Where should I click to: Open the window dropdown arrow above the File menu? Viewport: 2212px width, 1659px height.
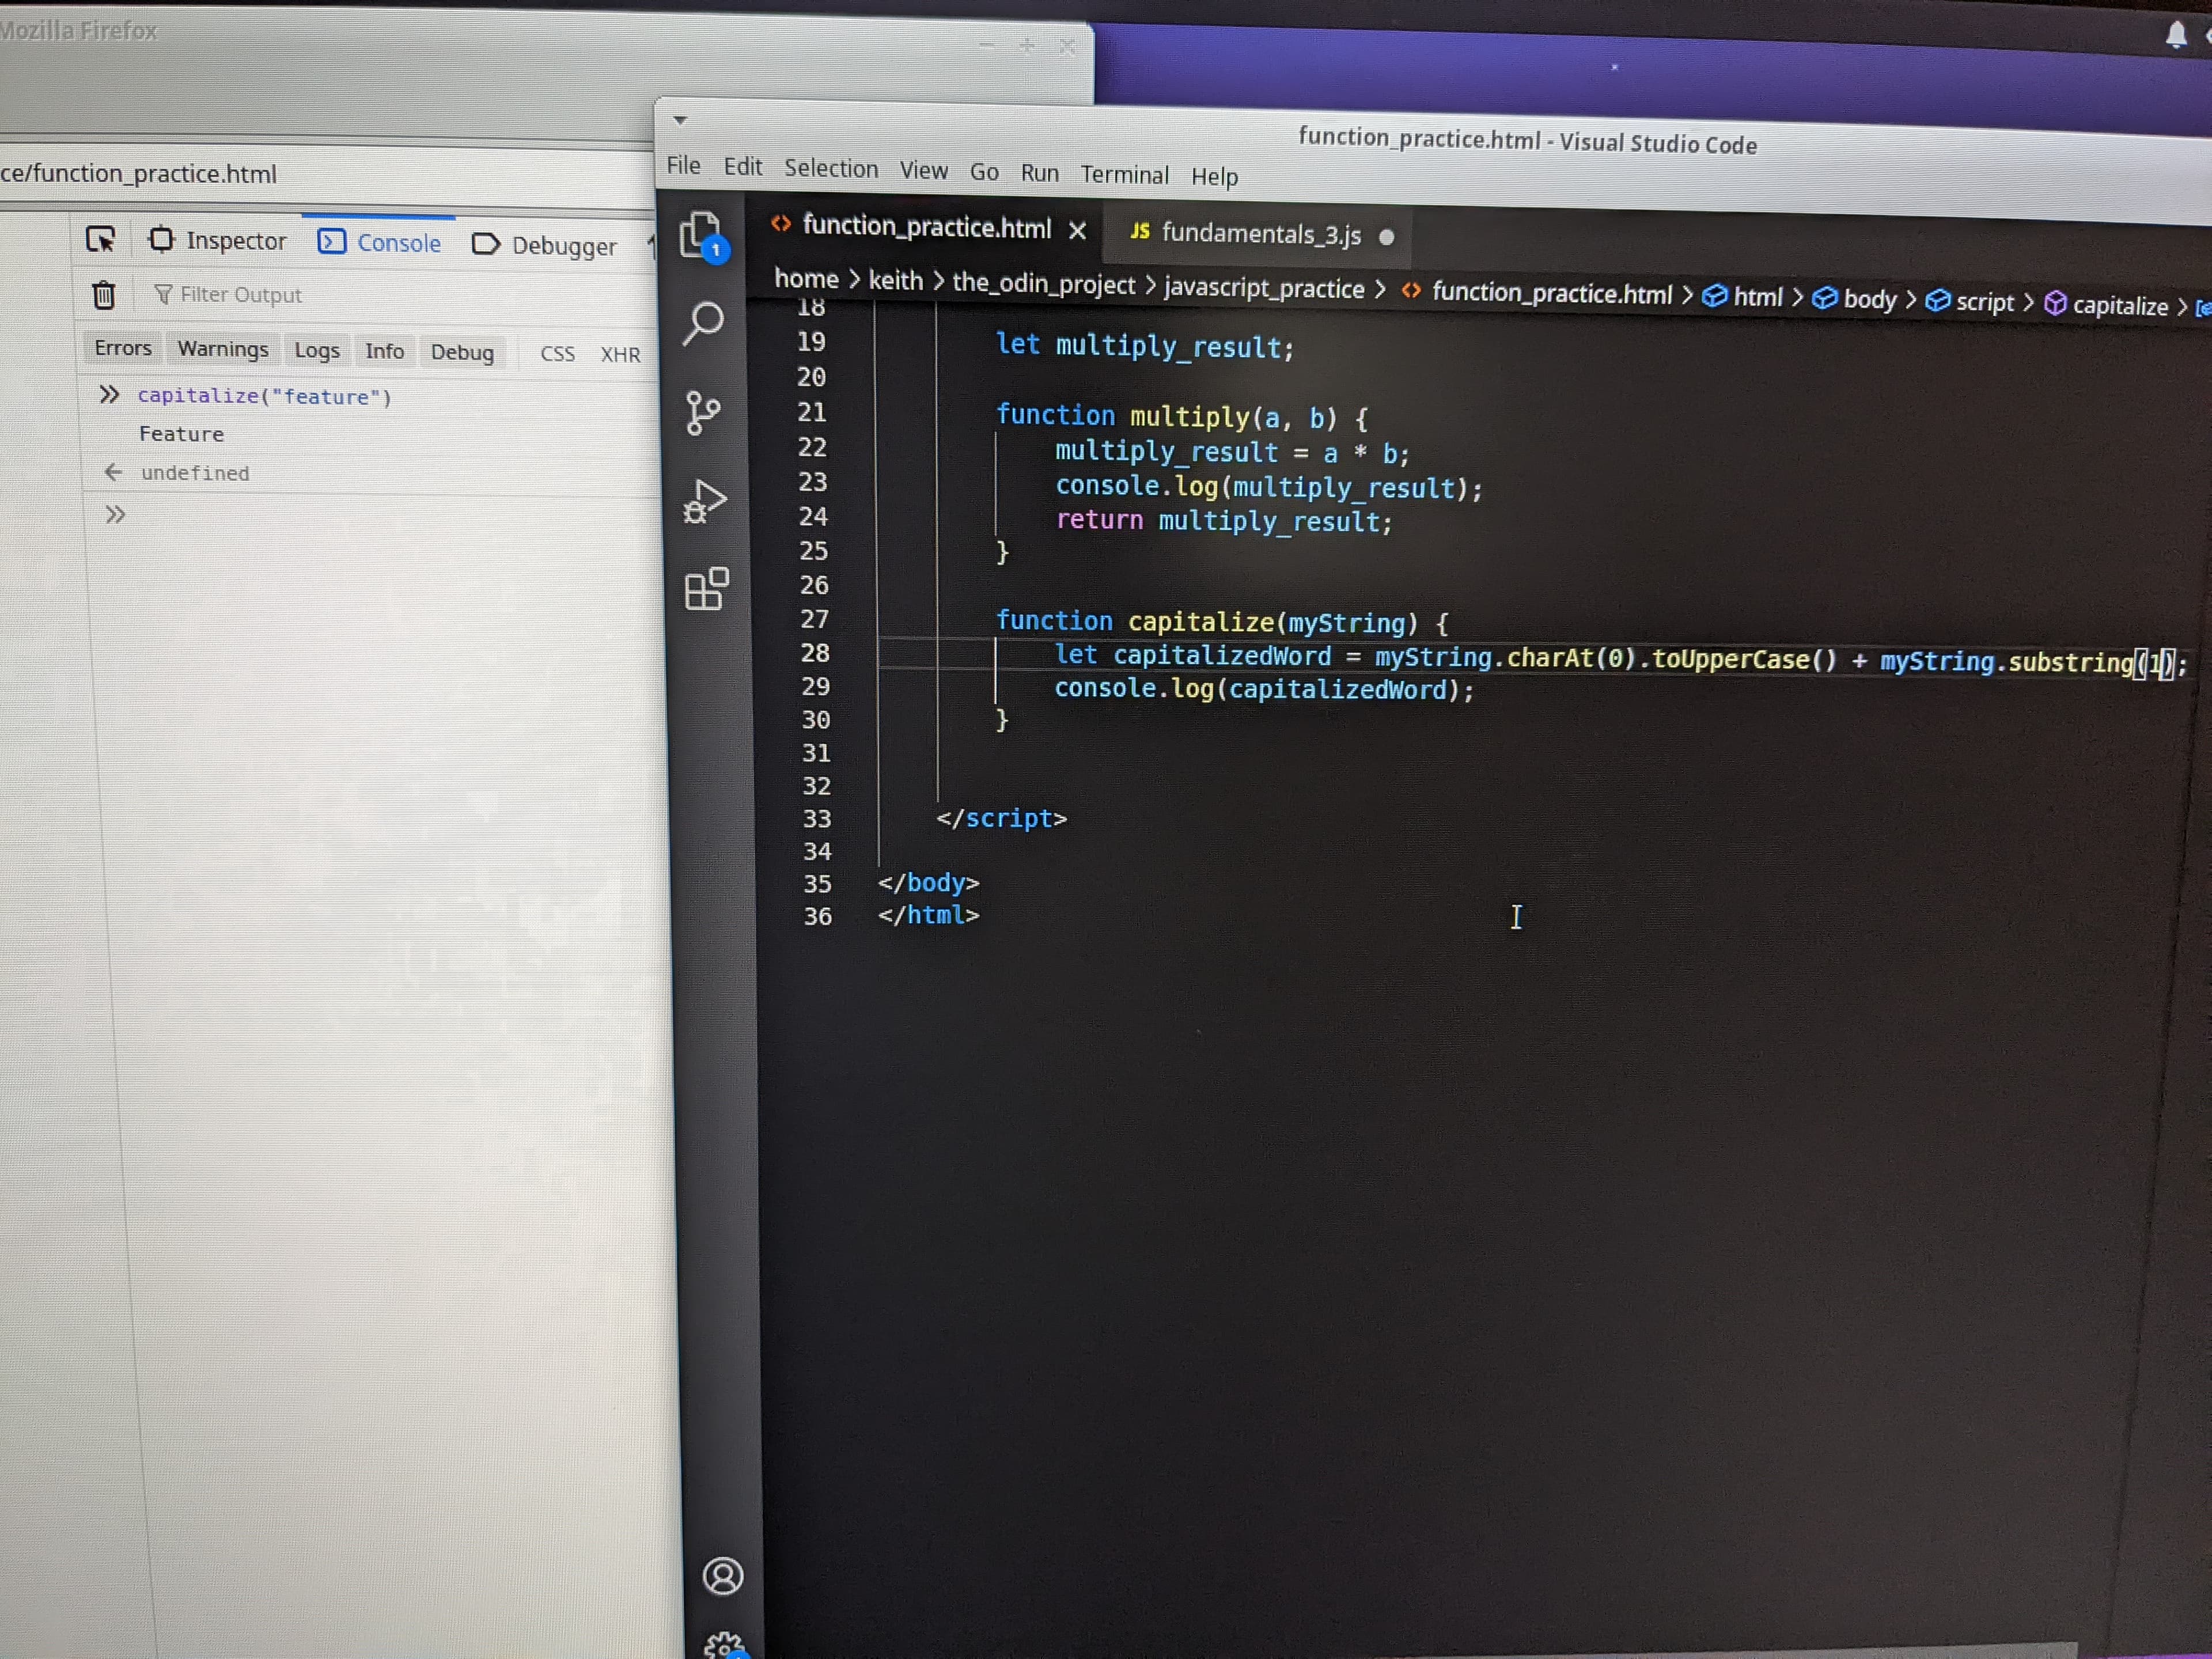coord(680,120)
